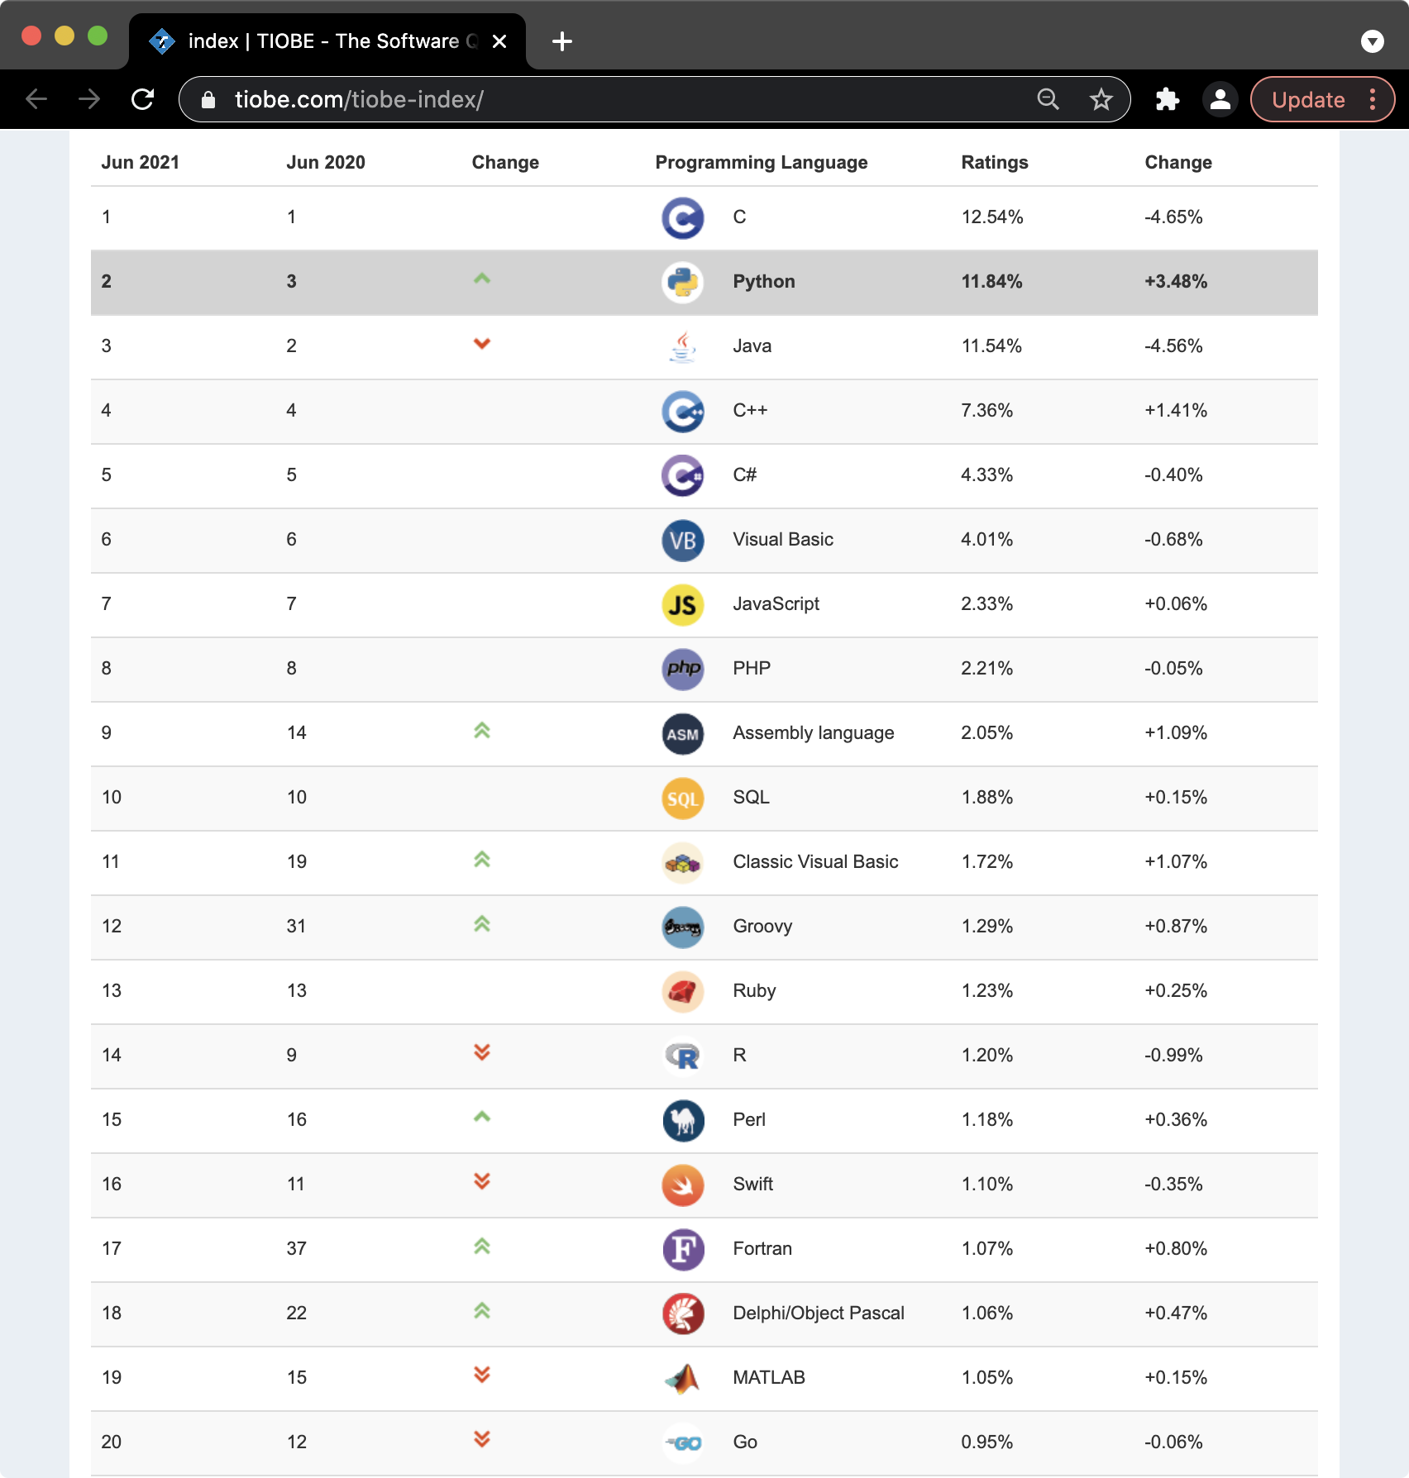
Task: Click Python's green up arrow change indicator
Action: 482,279
